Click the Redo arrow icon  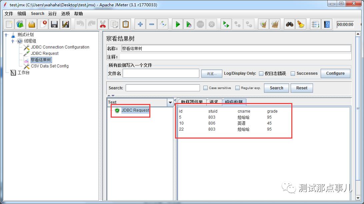91,24
